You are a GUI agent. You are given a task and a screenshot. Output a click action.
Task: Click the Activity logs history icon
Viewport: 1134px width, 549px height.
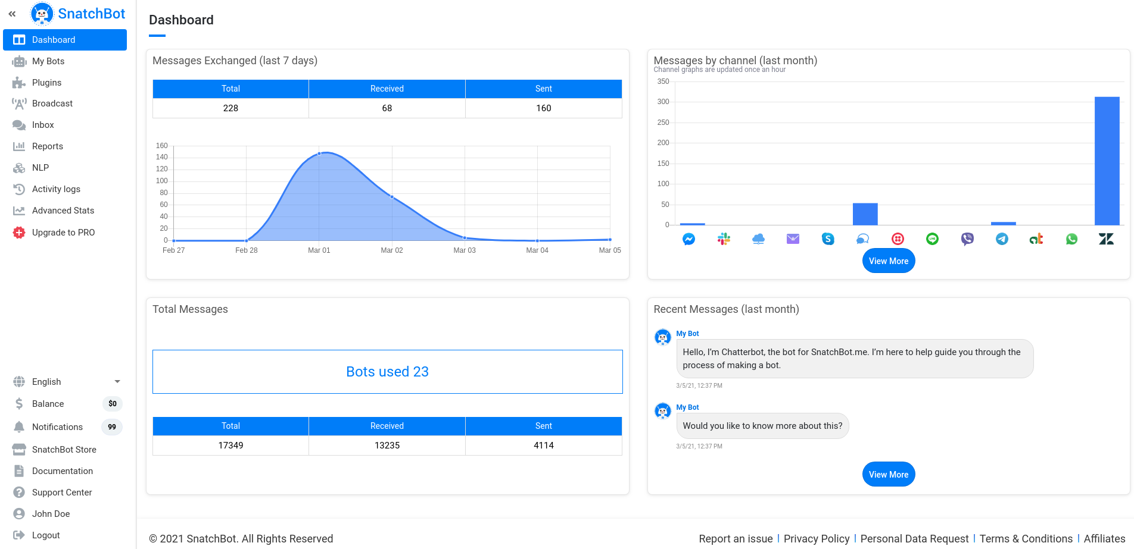19,189
